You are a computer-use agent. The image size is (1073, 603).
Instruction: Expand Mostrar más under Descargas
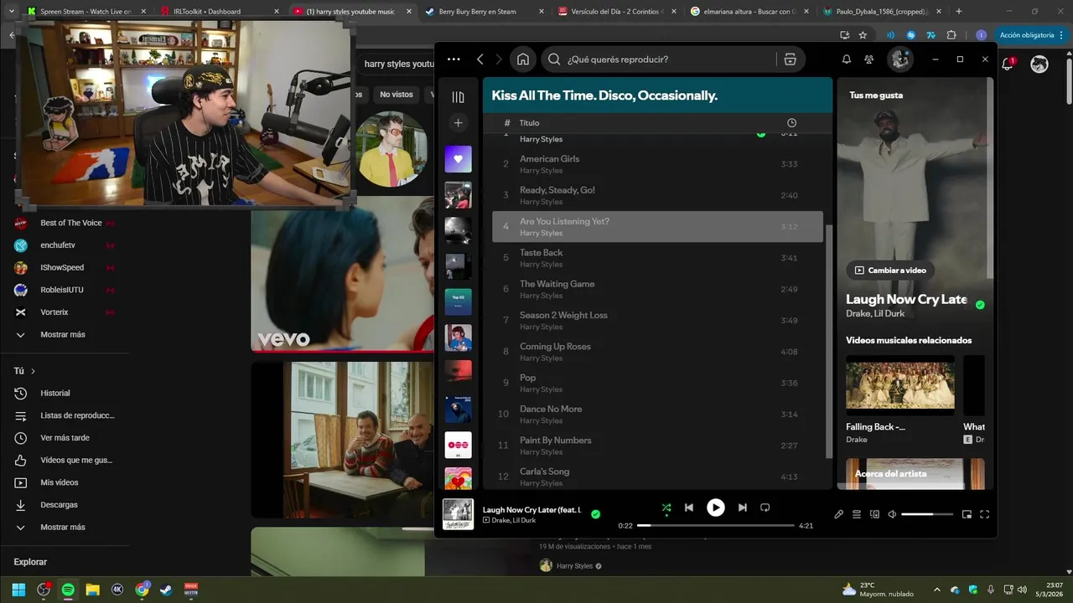(65, 528)
